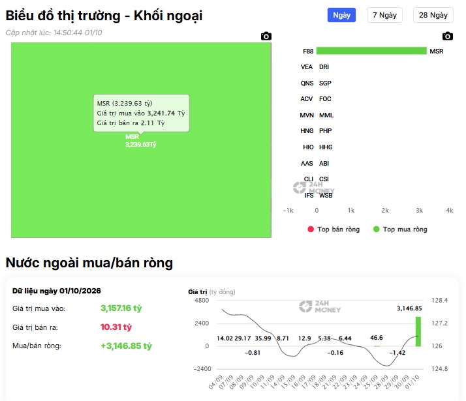Click the Giá trị mua vào tooltip line
Viewport: 466px width, 401px height.
[141, 113]
